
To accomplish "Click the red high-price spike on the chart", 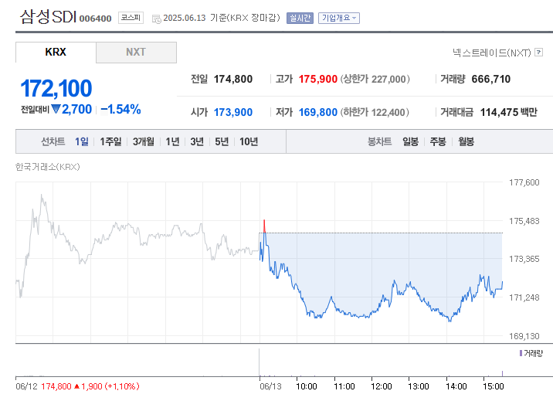I will (x=264, y=226).
